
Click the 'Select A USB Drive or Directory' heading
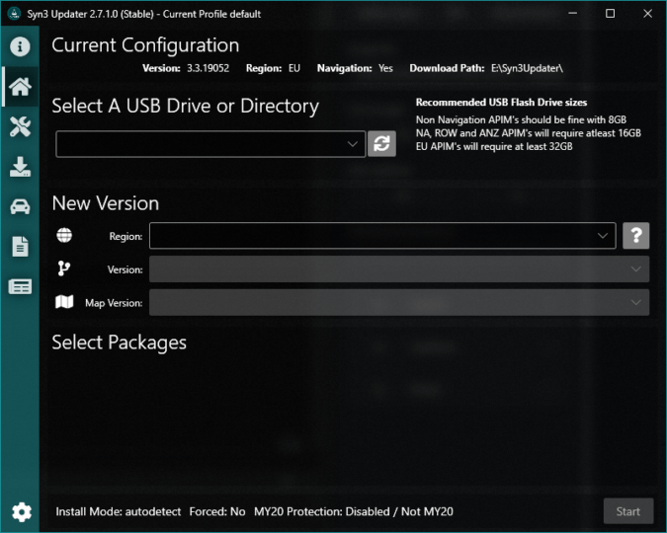(186, 107)
